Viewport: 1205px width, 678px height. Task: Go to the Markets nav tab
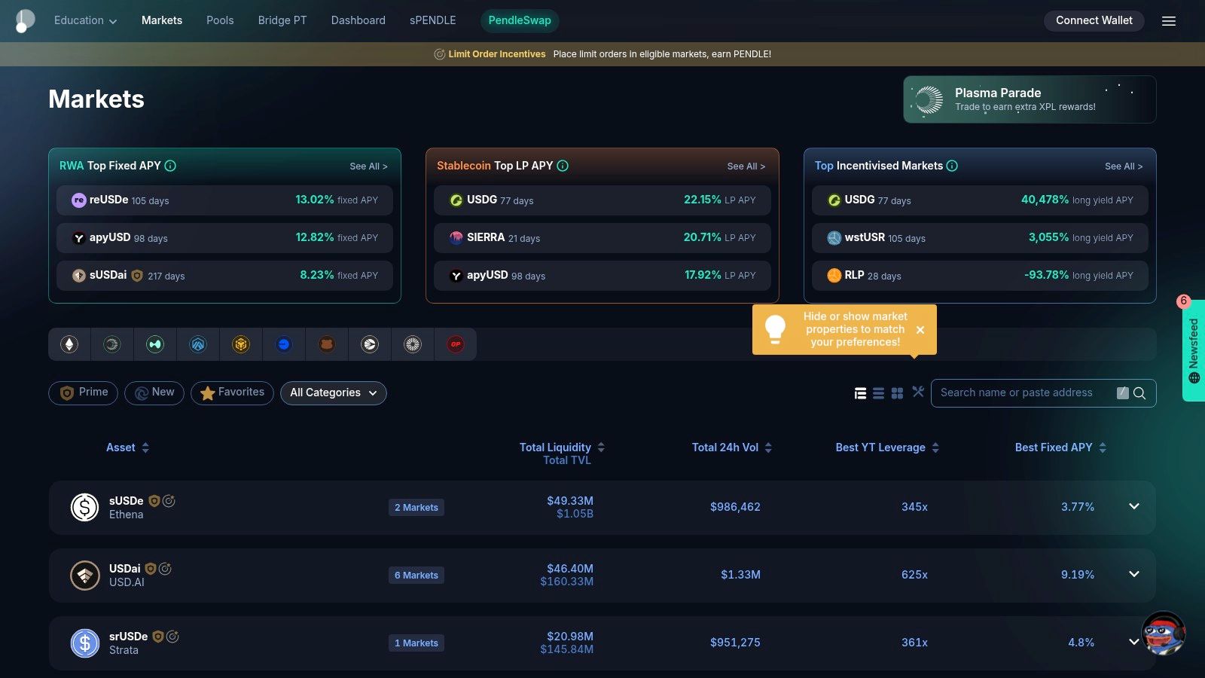tap(162, 20)
